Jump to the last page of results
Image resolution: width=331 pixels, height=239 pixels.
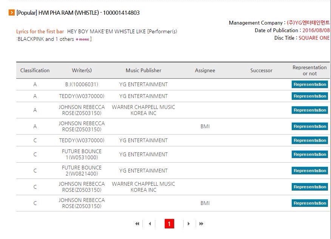[201, 224]
